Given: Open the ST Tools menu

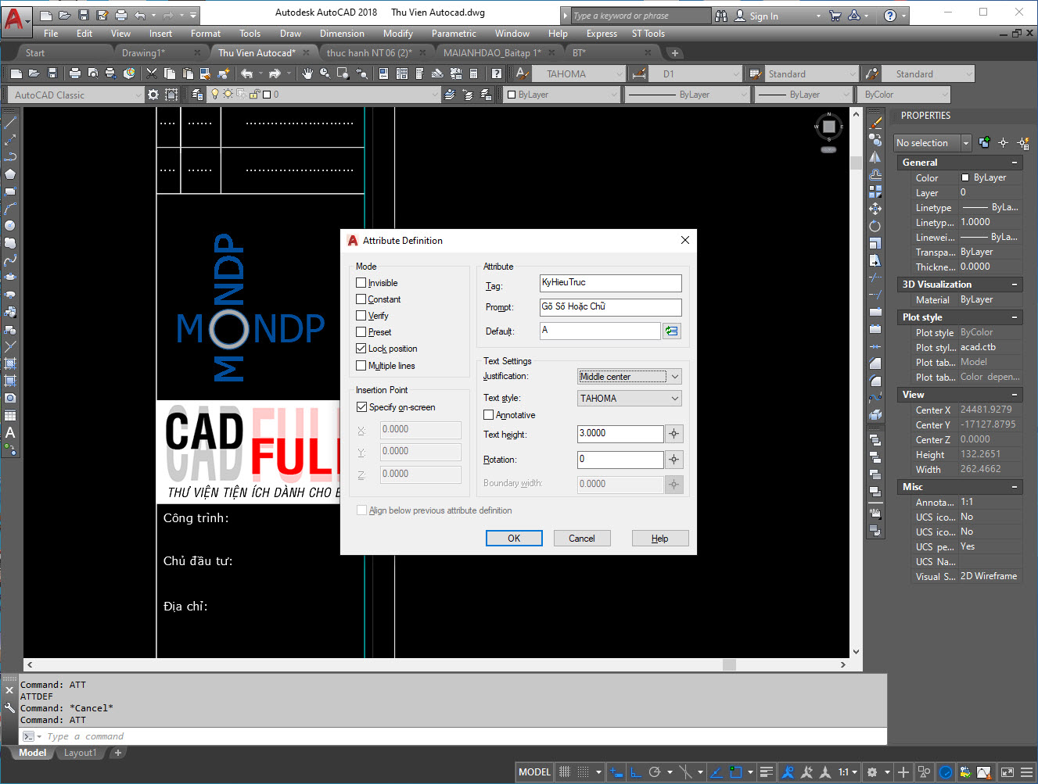Looking at the screenshot, I should coord(648,34).
